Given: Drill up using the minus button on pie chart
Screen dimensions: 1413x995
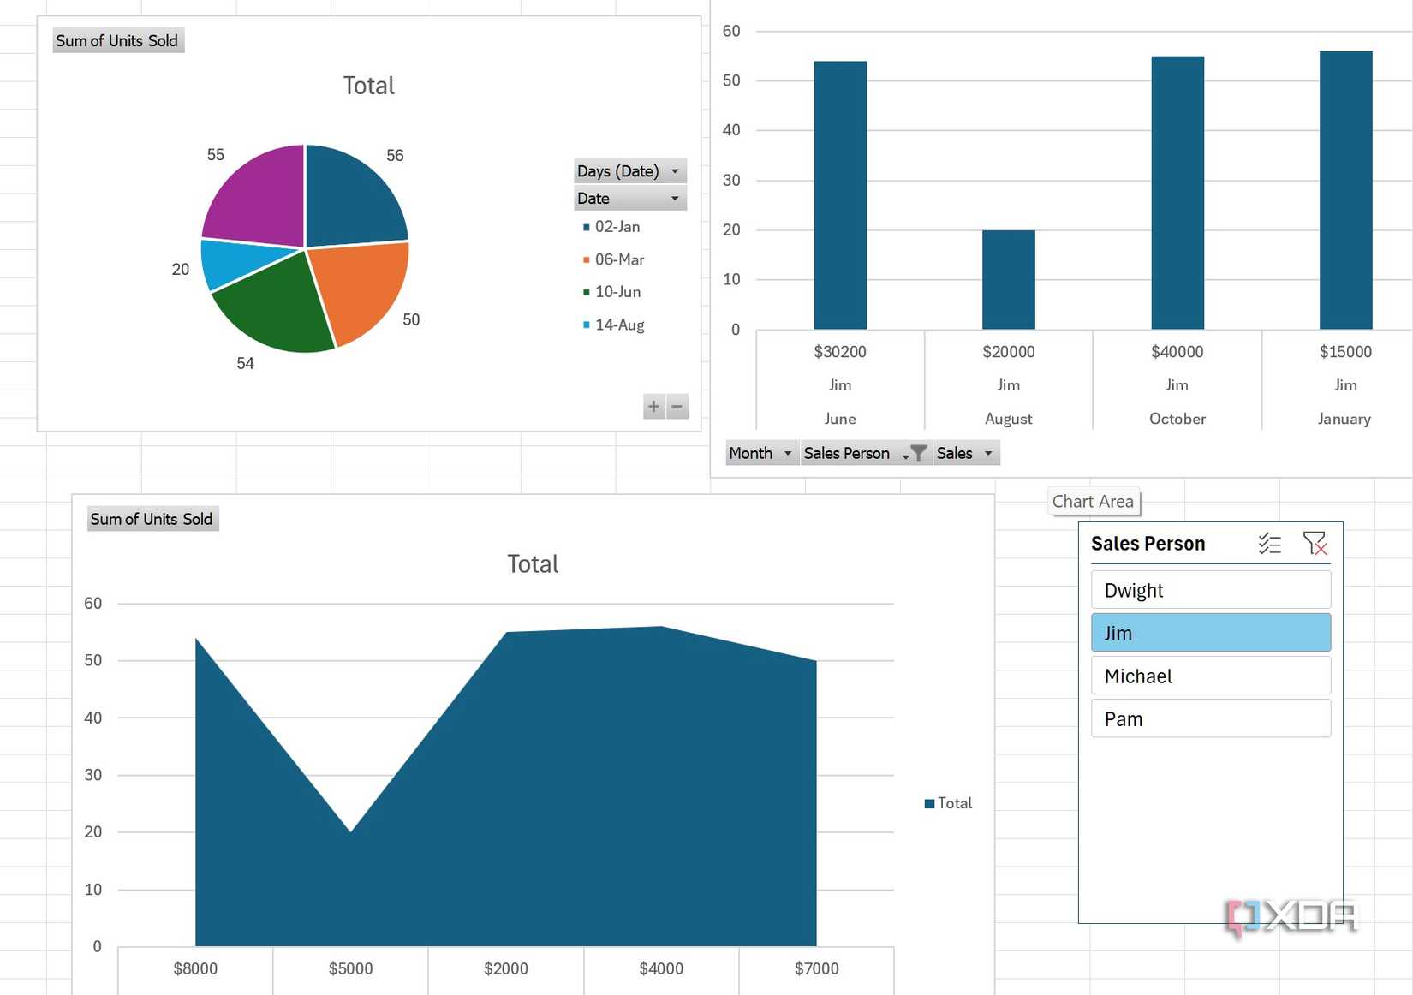Looking at the screenshot, I should click(677, 407).
